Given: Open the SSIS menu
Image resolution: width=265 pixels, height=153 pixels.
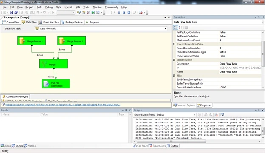Looking at the screenshot, I should click(x=78, y=7).
